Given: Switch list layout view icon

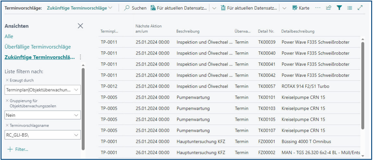Looking at the screenshot, I should [349, 8].
